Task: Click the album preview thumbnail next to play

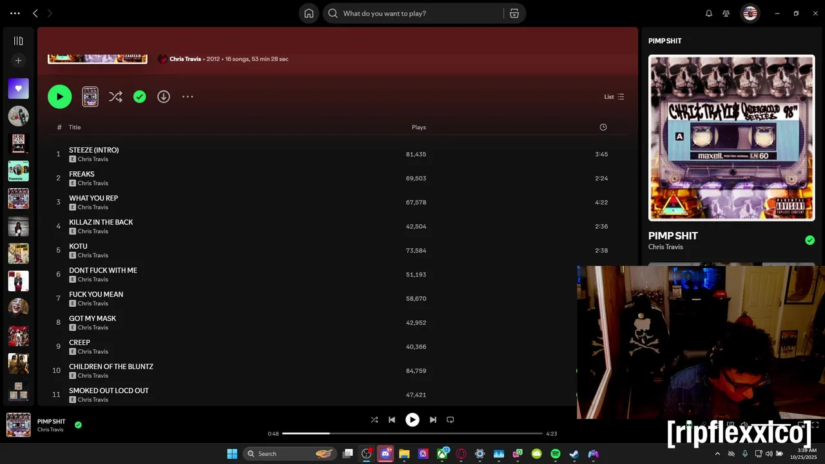Action: pyautogui.click(x=90, y=97)
